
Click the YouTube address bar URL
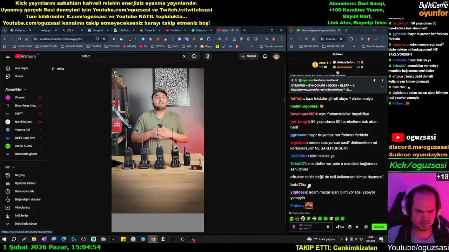click(x=61, y=39)
